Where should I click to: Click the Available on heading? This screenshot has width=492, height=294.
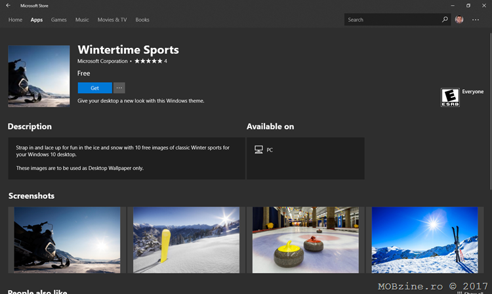(x=270, y=127)
